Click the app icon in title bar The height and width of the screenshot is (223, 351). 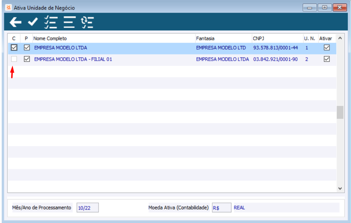[x=9, y=8]
